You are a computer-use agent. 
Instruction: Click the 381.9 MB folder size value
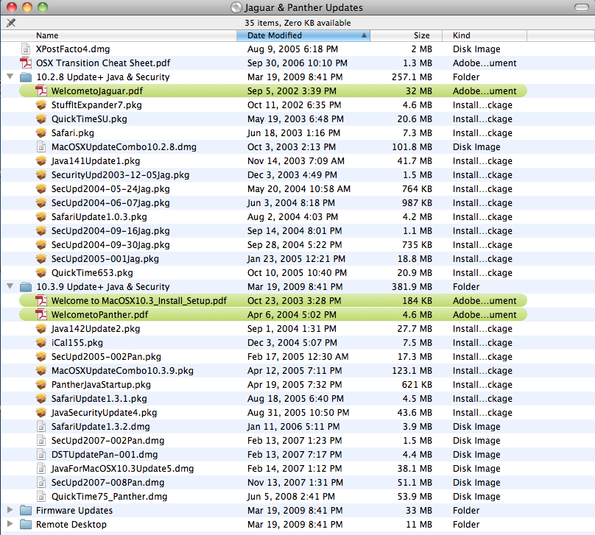click(x=412, y=287)
